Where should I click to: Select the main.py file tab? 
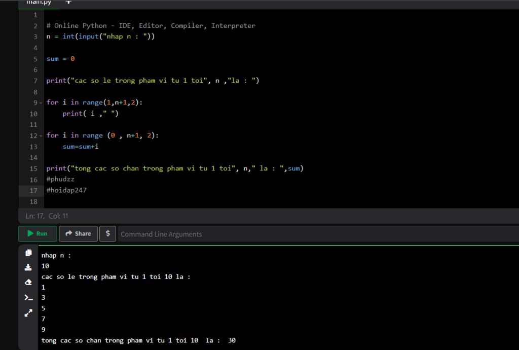click(39, 3)
